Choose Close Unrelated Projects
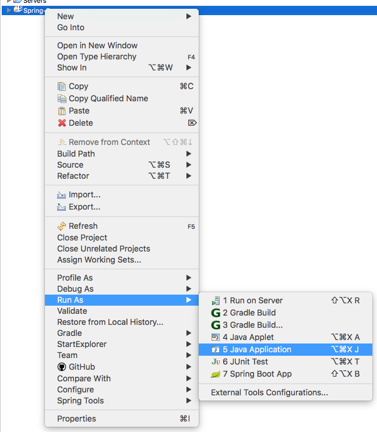This screenshot has height=432, width=377. (x=122, y=249)
